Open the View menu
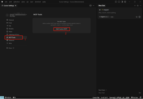 tap(23, 2)
